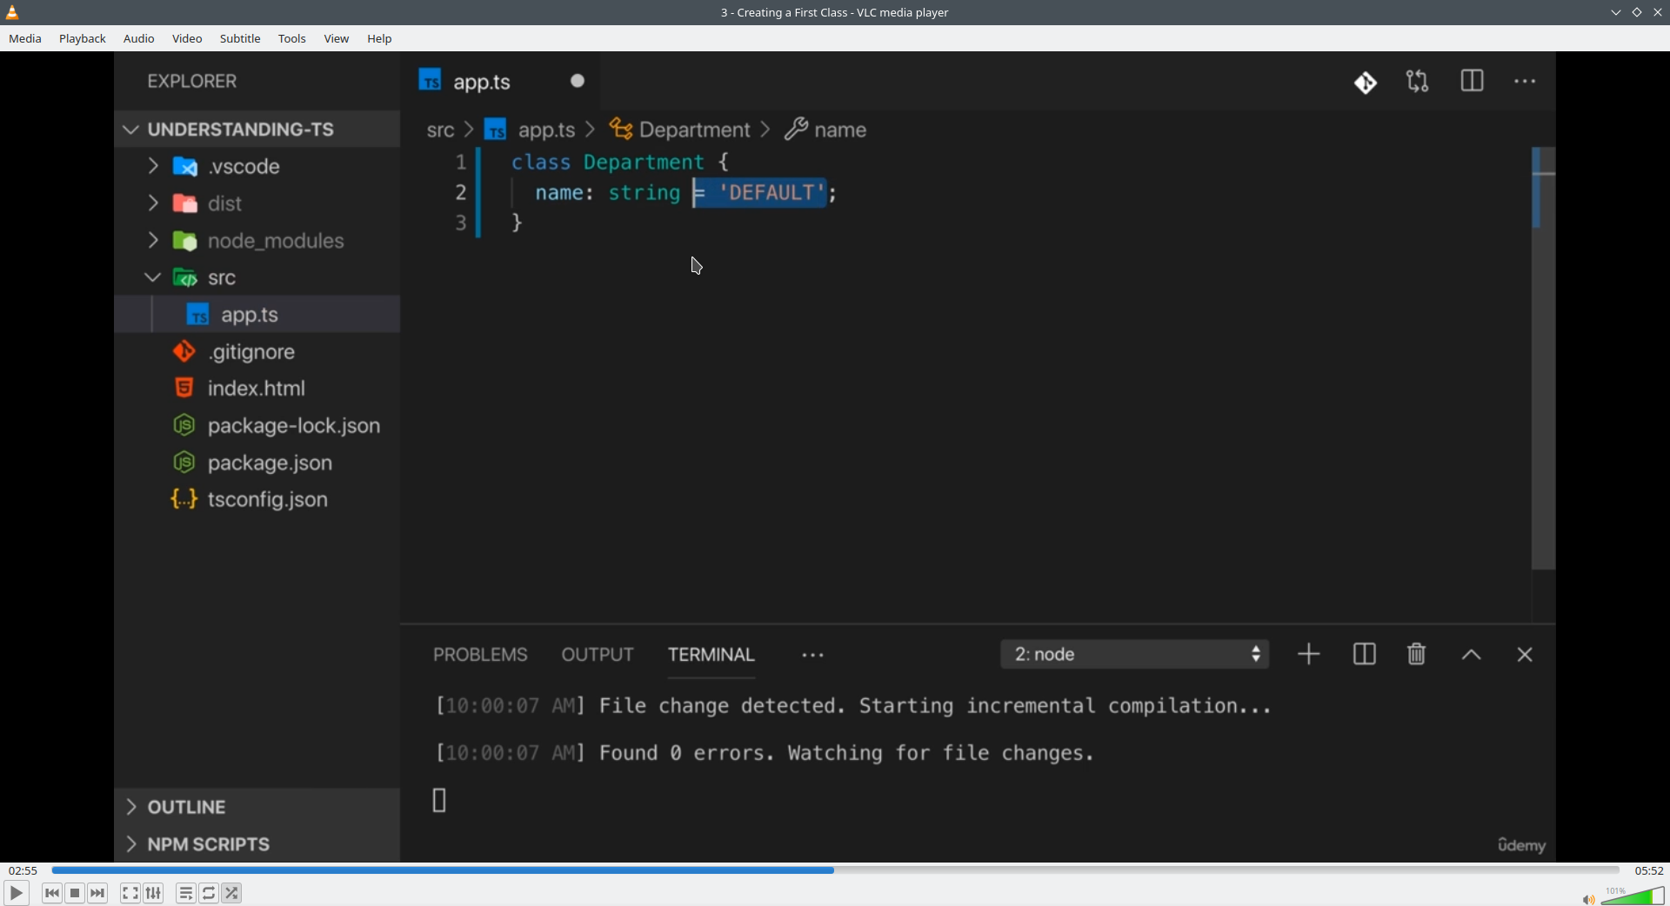The image size is (1670, 906).
Task: Click the compare changes icon
Action: (x=1418, y=82)
